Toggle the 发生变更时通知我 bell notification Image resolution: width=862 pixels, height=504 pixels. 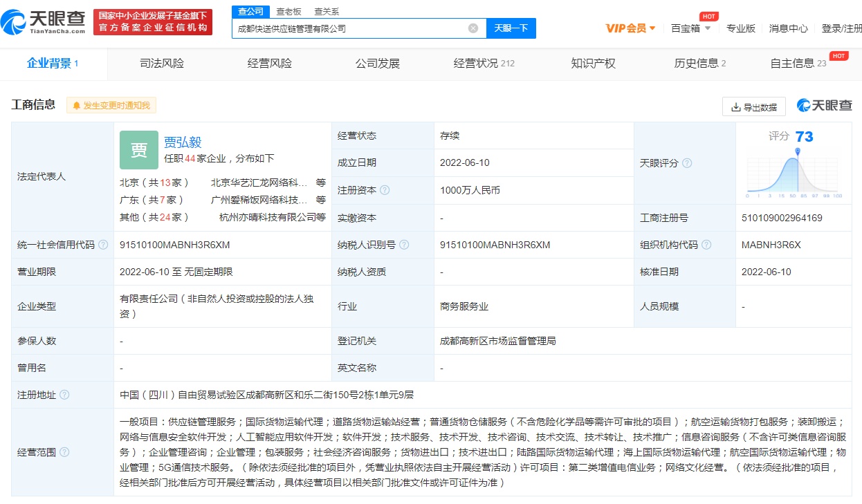[x=111, y=106]
